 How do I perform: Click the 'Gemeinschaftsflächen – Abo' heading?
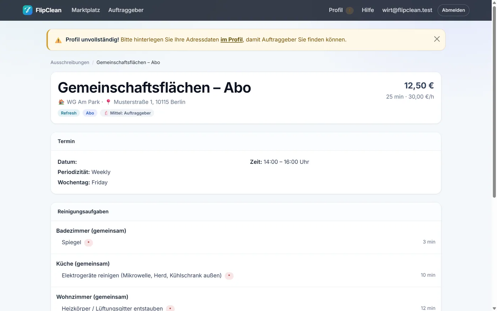[154, 87]
